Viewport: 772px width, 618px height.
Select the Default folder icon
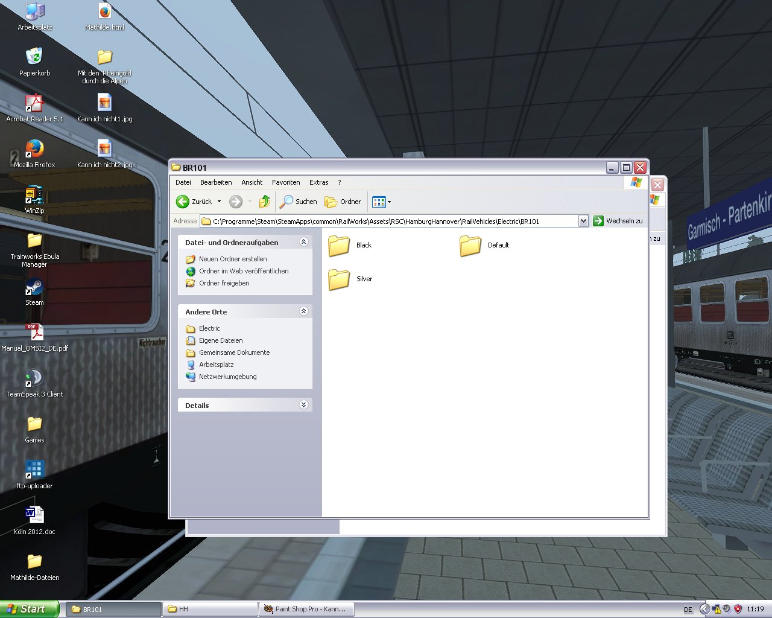pyautogui.click(x=470, y=246)
